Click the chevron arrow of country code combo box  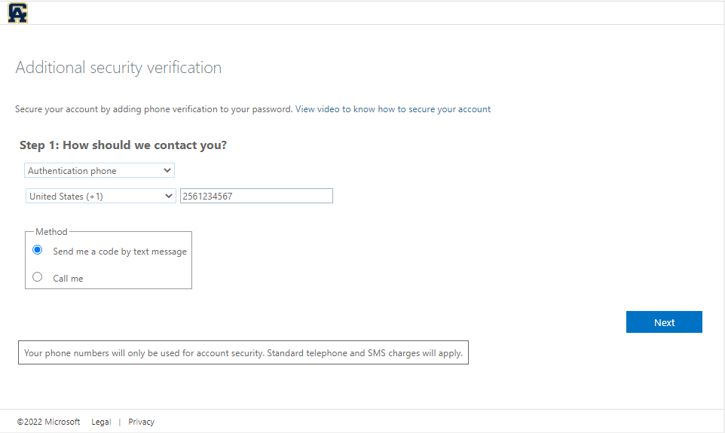coord(169,196)
